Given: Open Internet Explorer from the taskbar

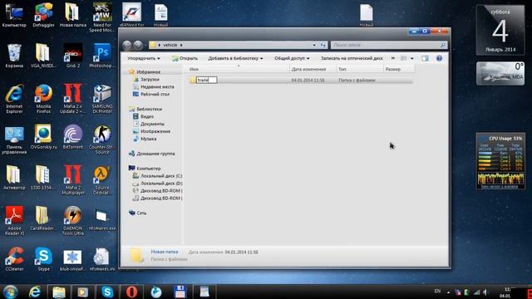Looking at the screenshot, I should tap(35, 292).
